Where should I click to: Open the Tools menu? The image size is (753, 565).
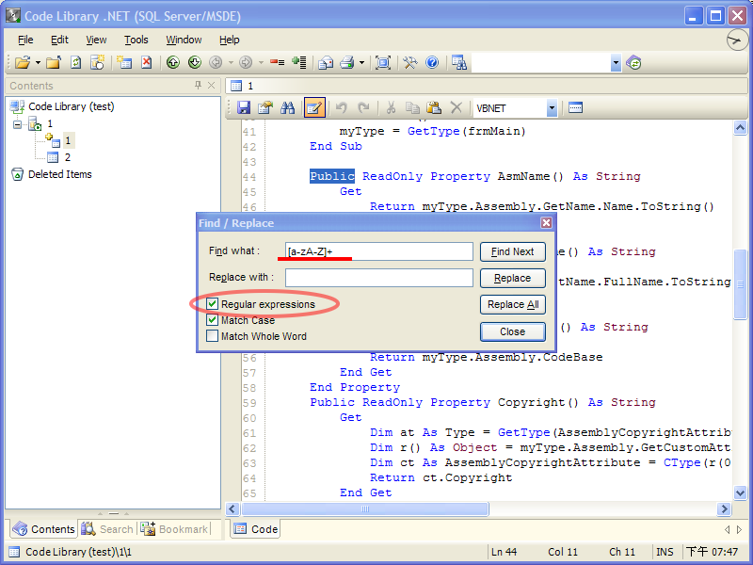[x=136, y=40]
